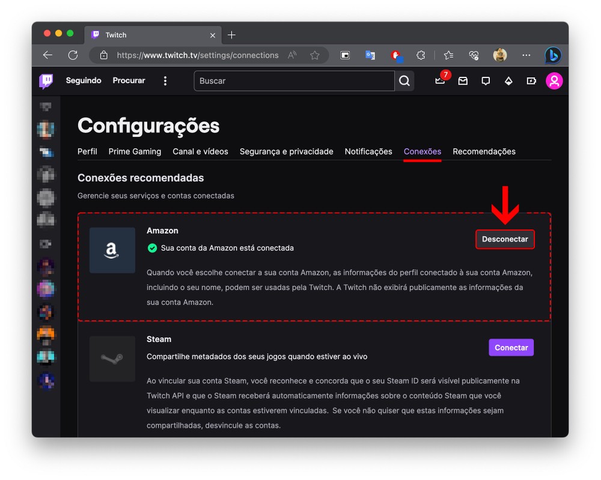Click the Seguindo navigation link
601x480 pixels.
tap(84, 81)
